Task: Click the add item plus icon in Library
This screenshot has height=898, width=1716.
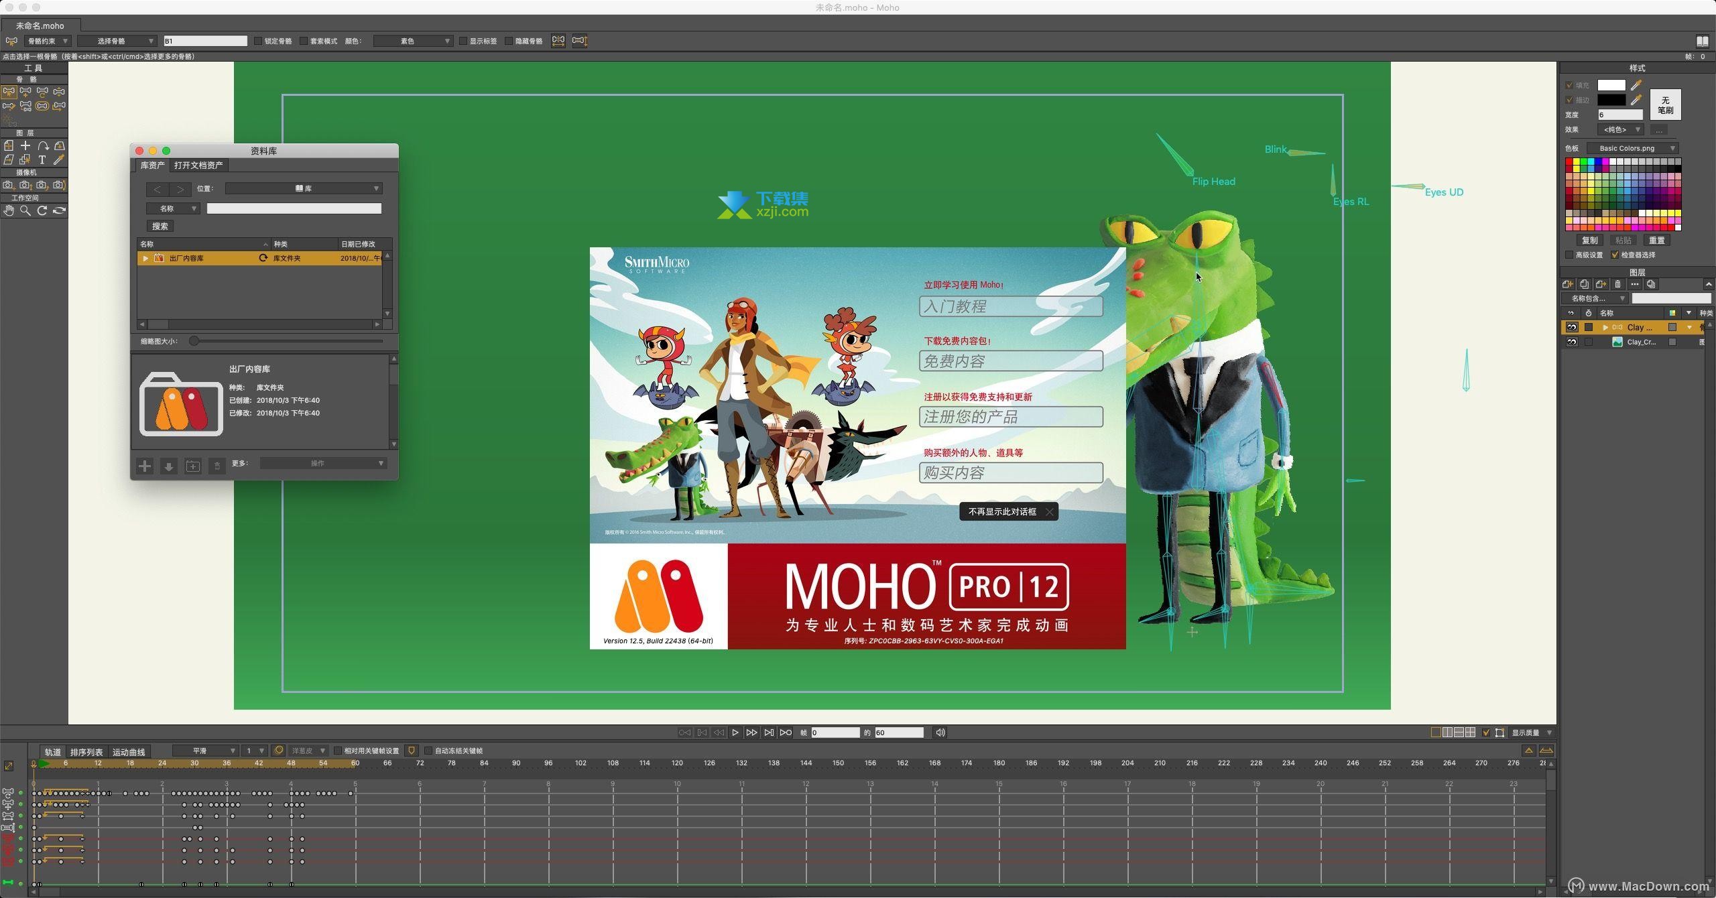Action: (145, 466)
